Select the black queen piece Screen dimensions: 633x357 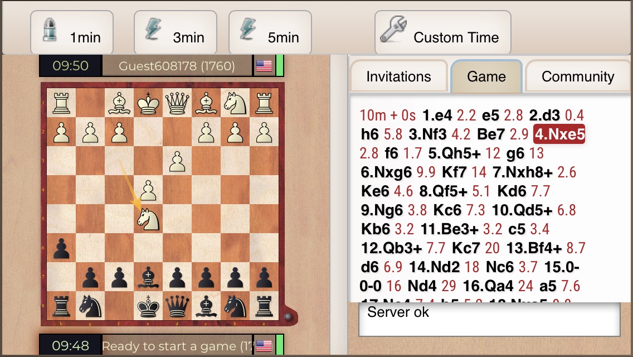coord(177,307)
